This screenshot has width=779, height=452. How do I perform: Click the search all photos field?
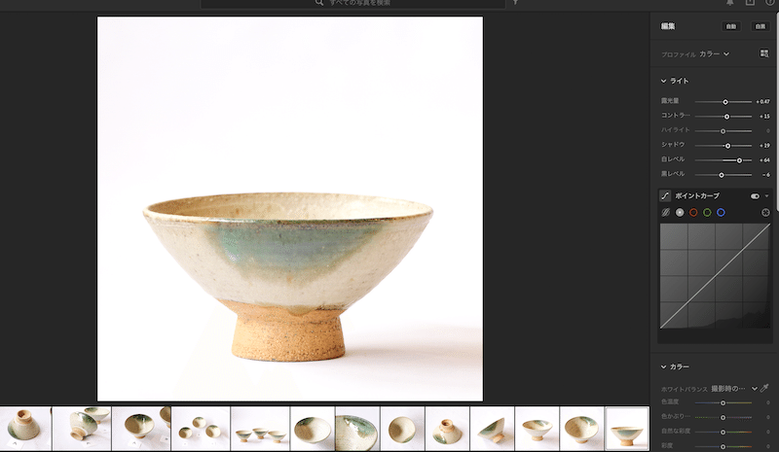click(352, 4)
